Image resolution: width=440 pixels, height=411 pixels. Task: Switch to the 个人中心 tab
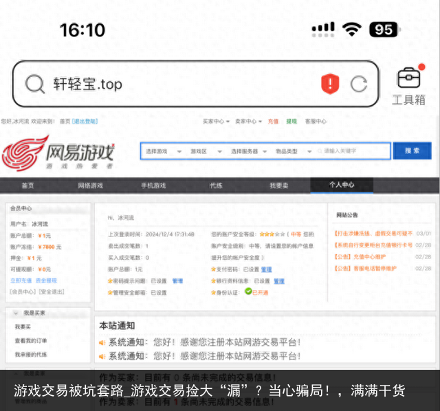point(342,185)
